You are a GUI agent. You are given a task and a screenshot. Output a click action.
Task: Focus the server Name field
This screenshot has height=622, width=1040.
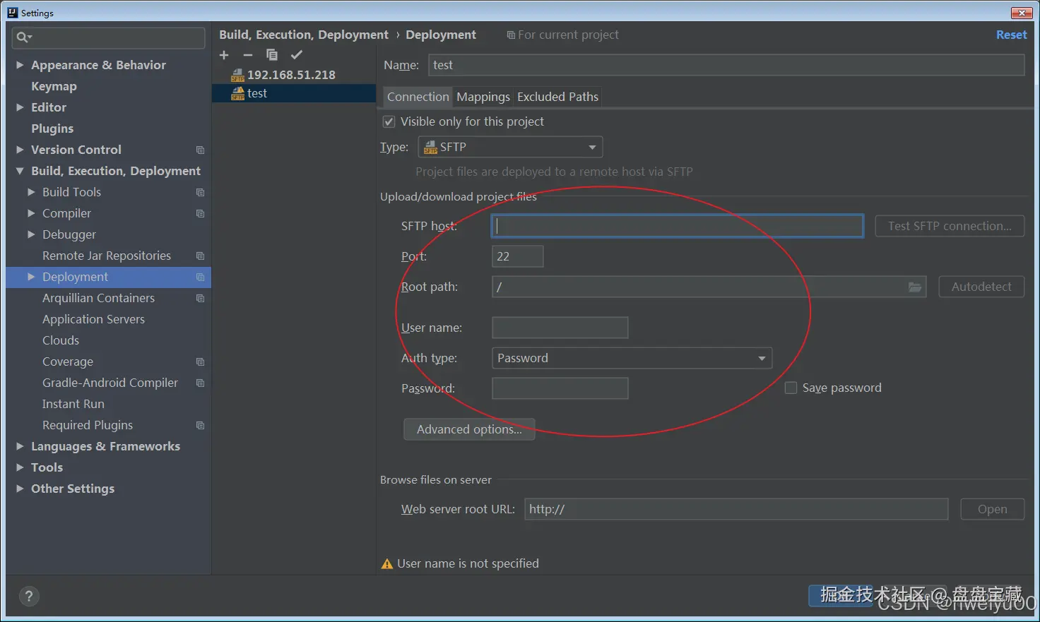pyautogui.click(x=726, y=65)
